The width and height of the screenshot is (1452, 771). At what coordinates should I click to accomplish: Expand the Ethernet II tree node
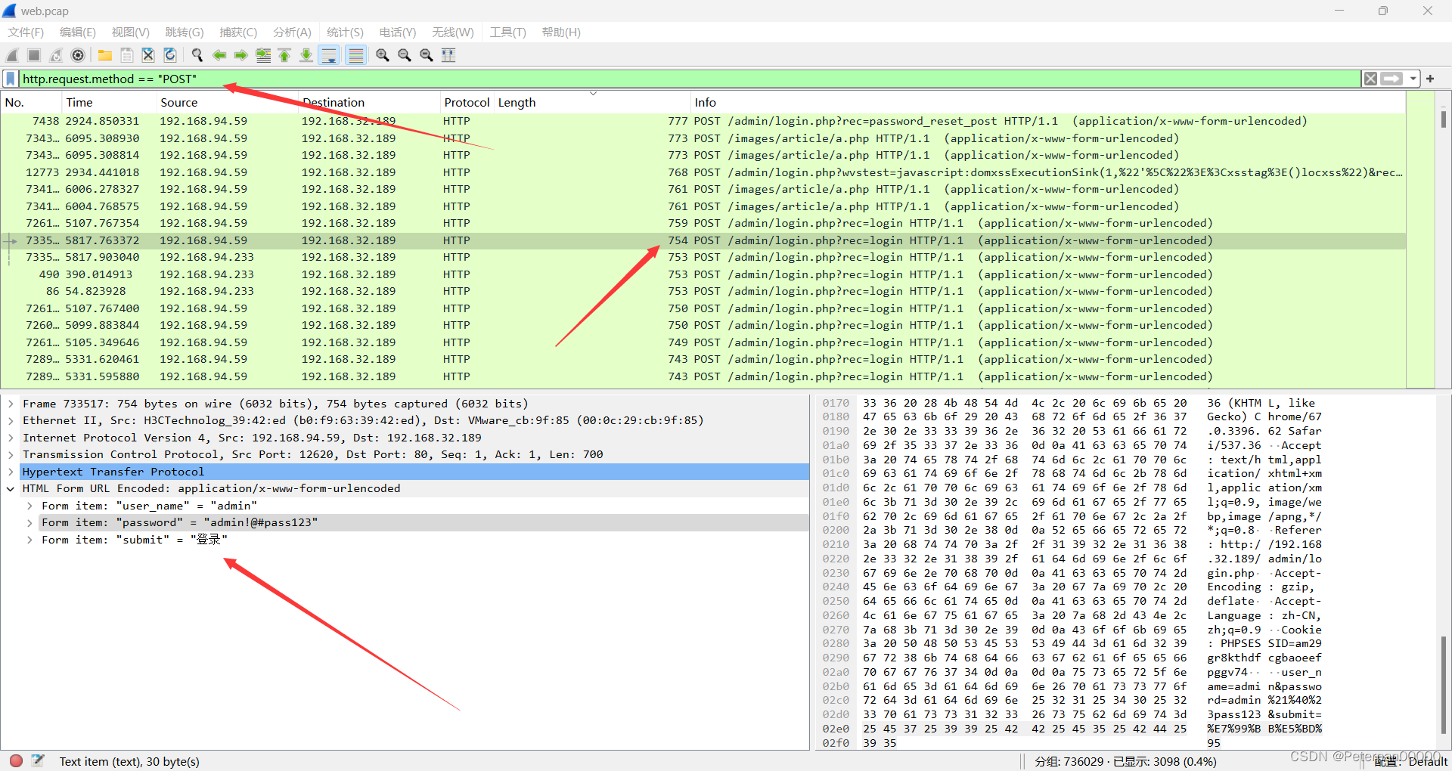[11, 420]
